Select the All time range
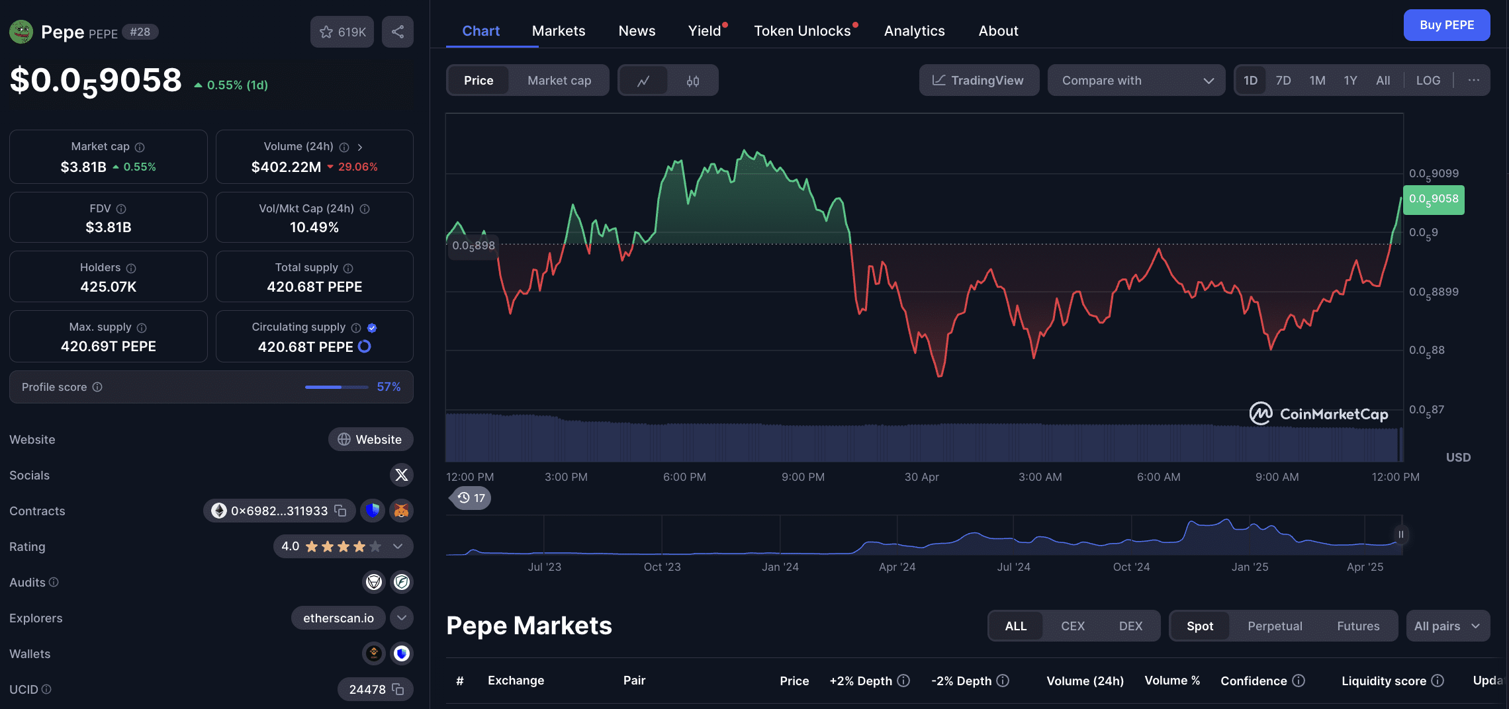 coord(1383,80)
